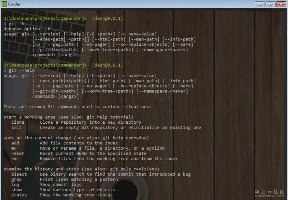Click the first '(dash@0.0.1)' prompt label
The width and height of the screenshot is (288, 200).
click(107, 19)
